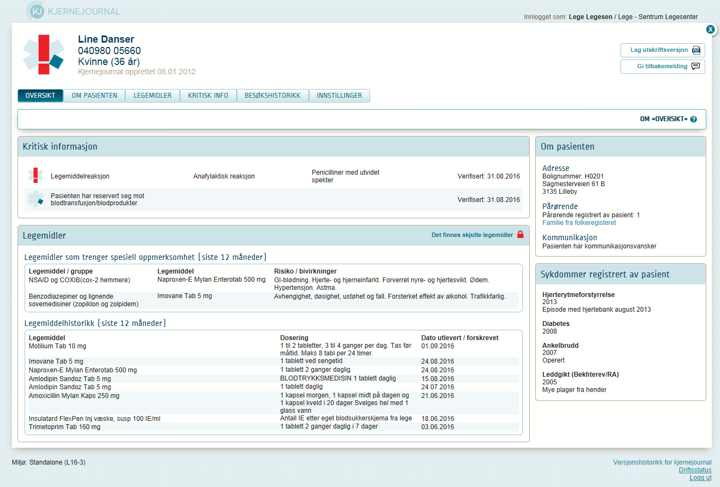Click the Ankelbrudd disease entry
The width and height of the screenshot is (720, 487).
(560, 346)
